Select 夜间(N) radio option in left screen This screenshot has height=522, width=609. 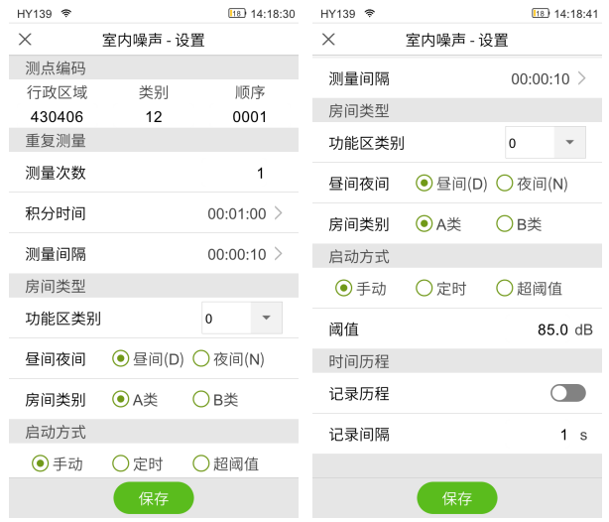(201, 359)
